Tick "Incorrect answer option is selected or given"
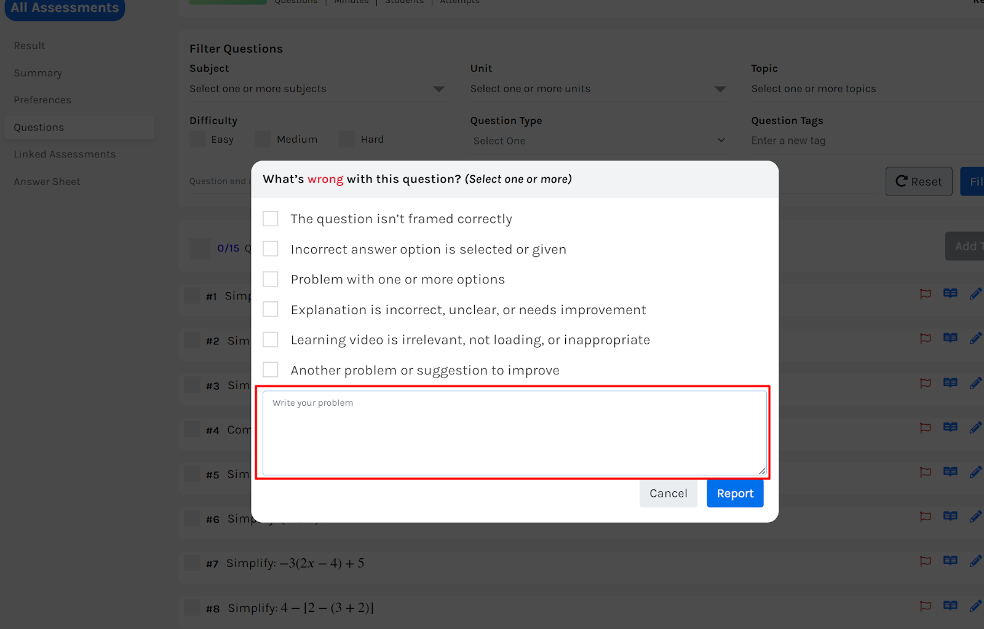984x629 pixels. 271,249
